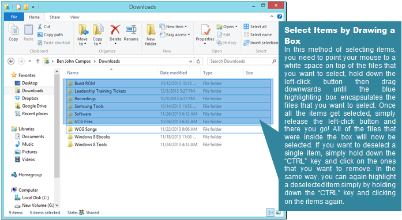Open Quick Access Toolbar customize dropdown
Viewport: 402px width, 220px height.
(x=33, y=7)
